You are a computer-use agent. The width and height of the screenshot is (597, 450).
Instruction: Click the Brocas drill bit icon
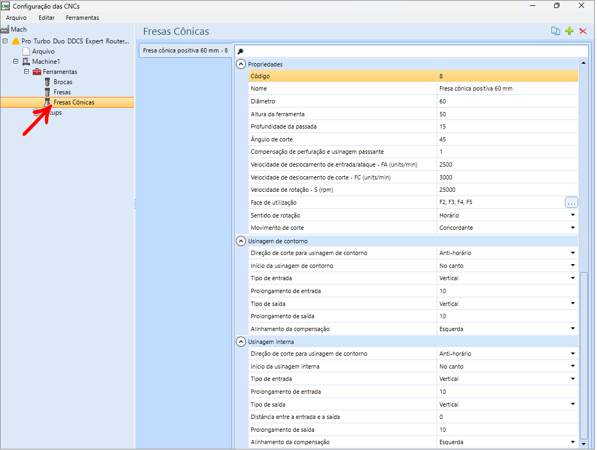pos(48,82)
